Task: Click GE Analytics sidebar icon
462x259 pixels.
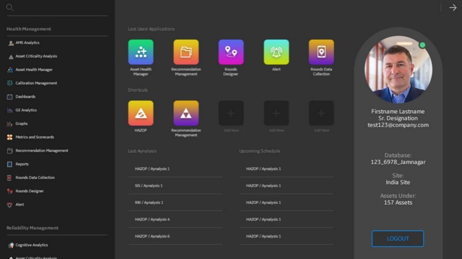Action: point(10,110)
